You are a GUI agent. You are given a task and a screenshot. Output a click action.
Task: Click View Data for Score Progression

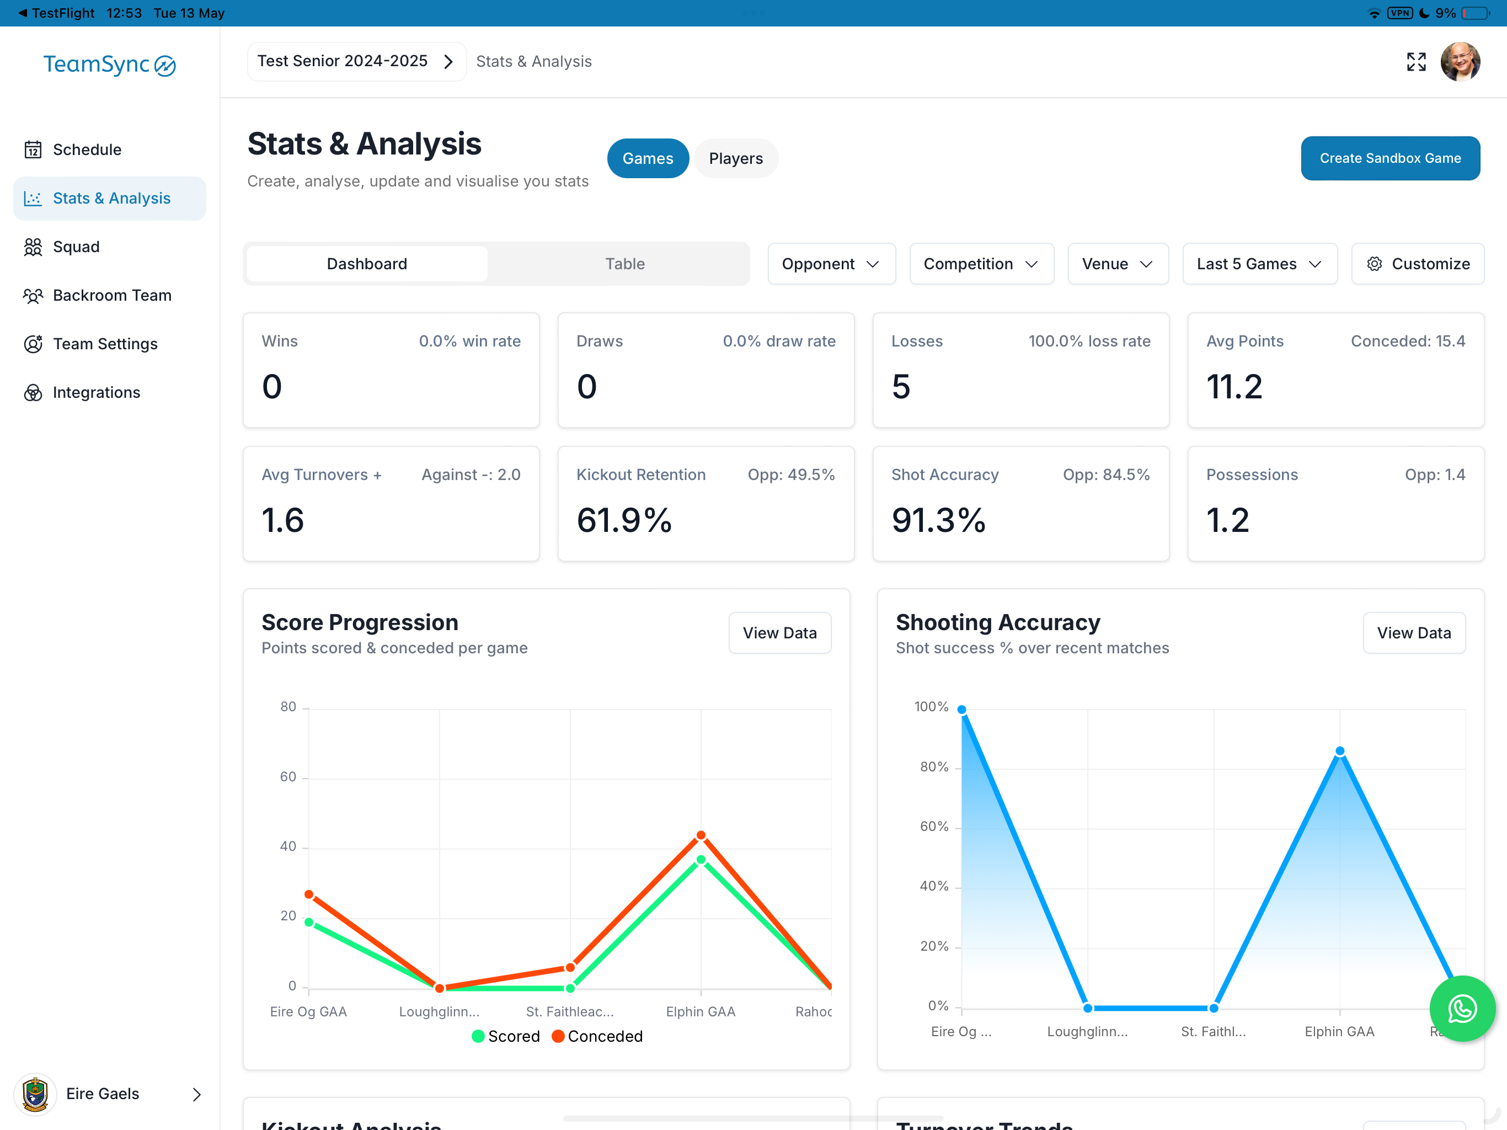point(779,632)
